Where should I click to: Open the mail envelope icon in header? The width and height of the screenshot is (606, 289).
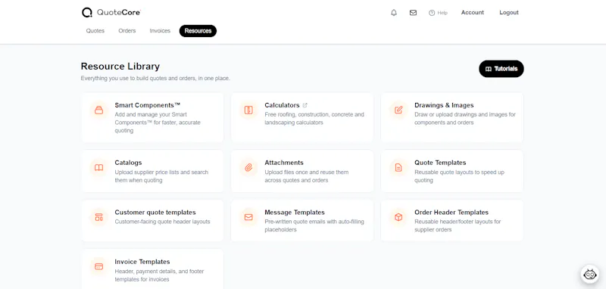click(413, 13)
